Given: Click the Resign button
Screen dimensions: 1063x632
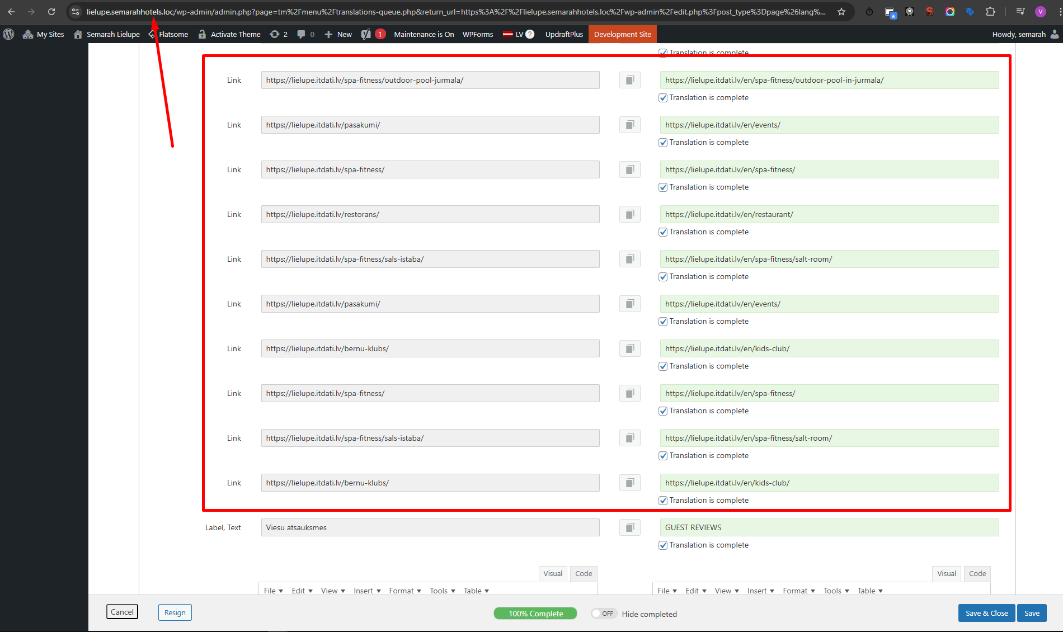Looking at the screenshot, I should [175, 612].
